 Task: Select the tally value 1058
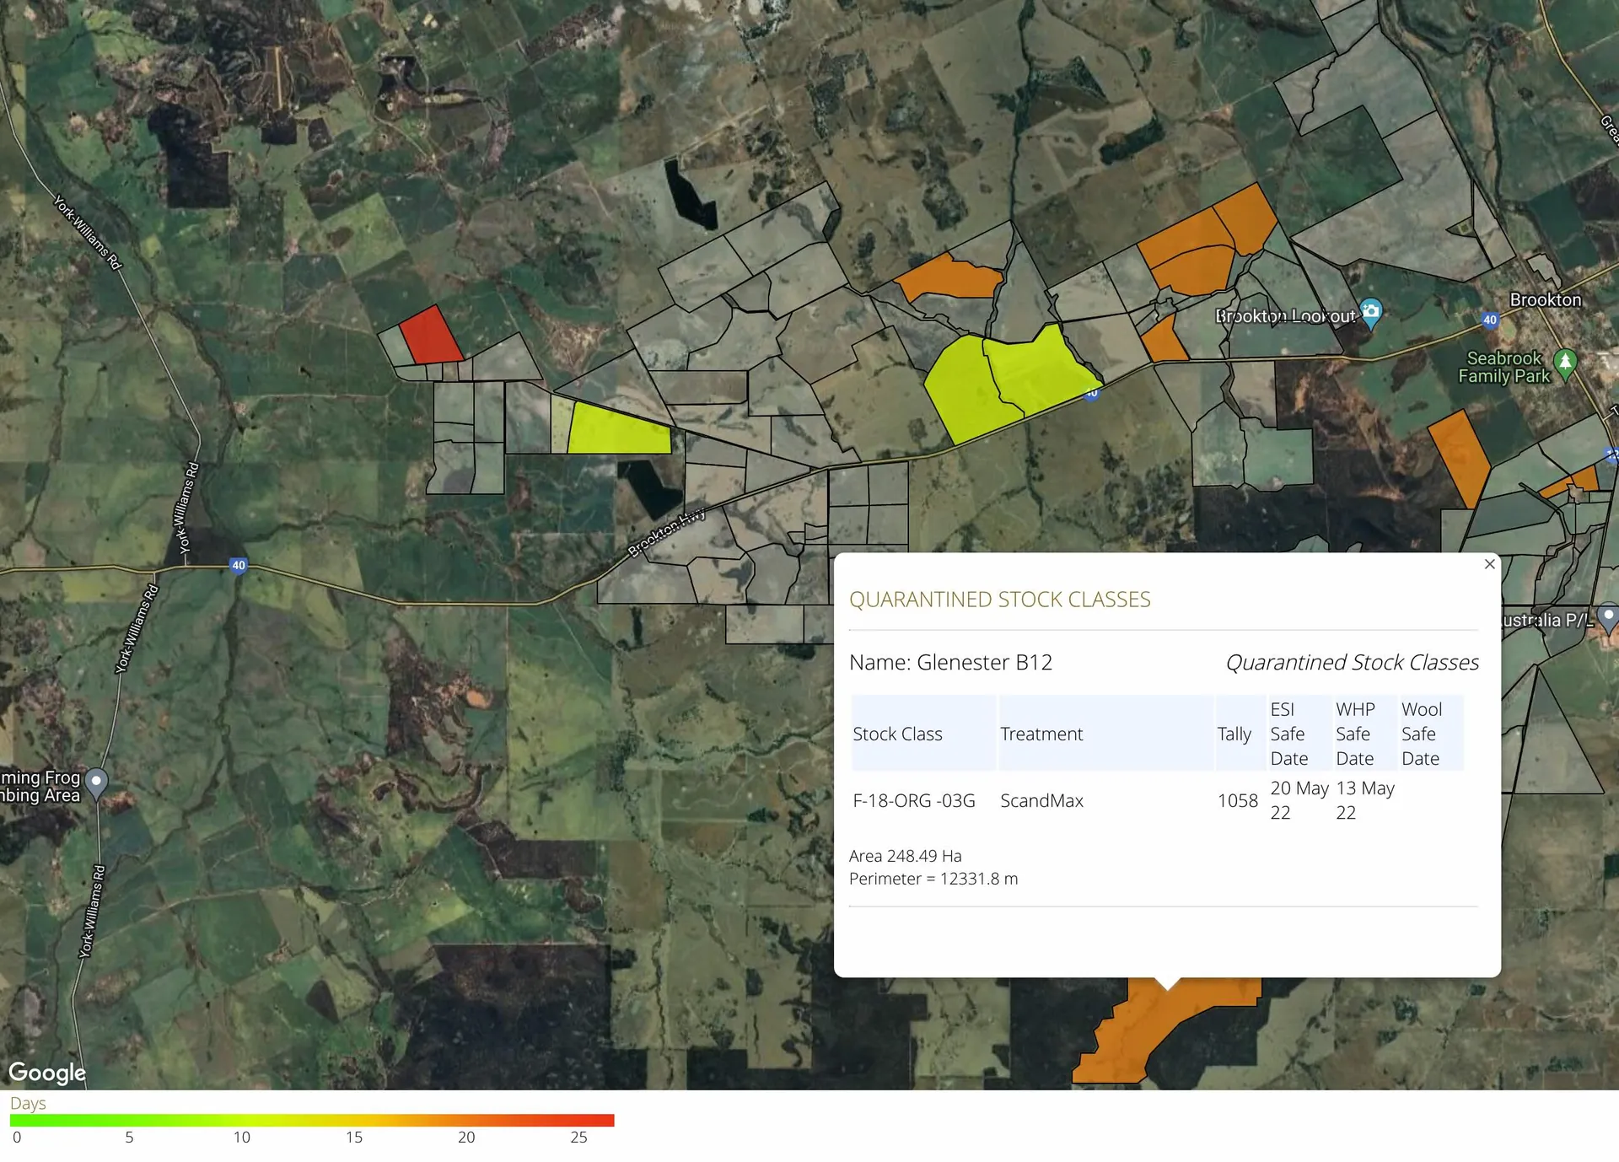[1237, 800]
